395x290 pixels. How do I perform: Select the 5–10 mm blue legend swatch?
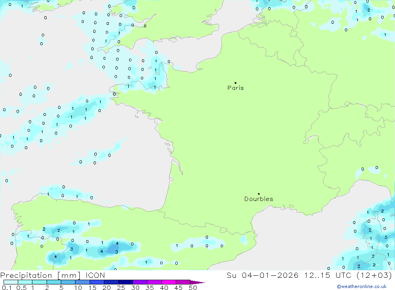point(68,282)
